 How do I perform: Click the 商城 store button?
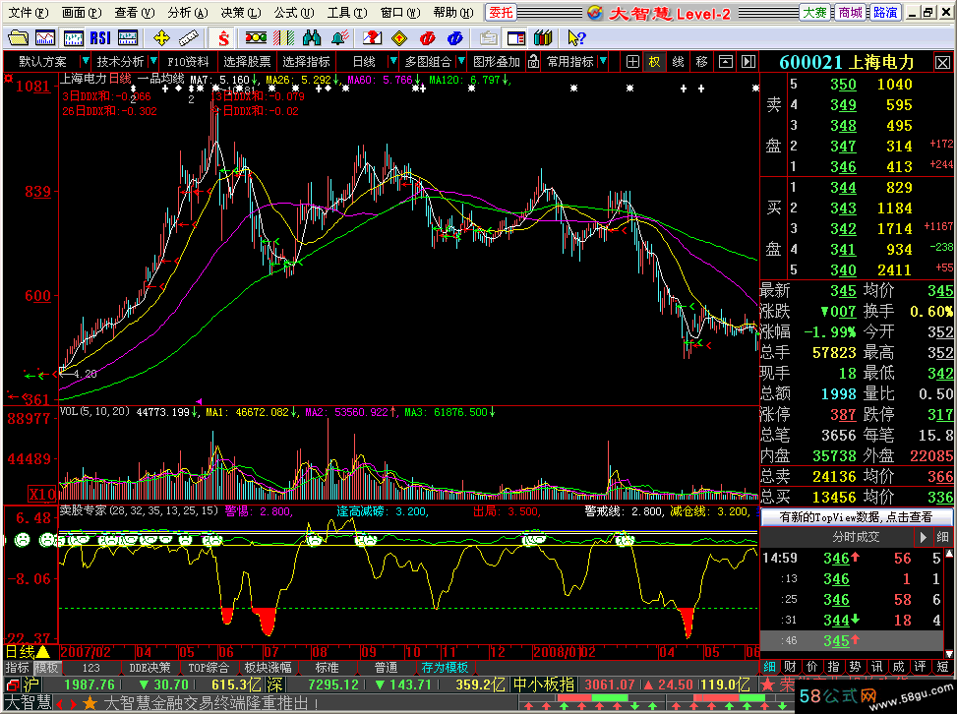(x=850, y=12)
